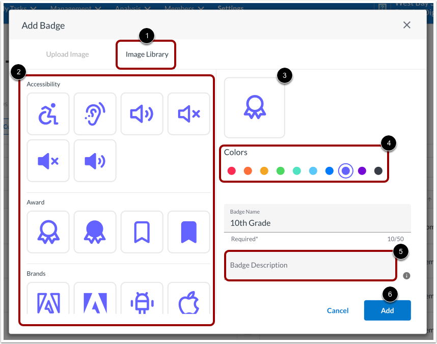Pick the dark gray color swatch
The image size is (437, 344).
click(378, 171)
